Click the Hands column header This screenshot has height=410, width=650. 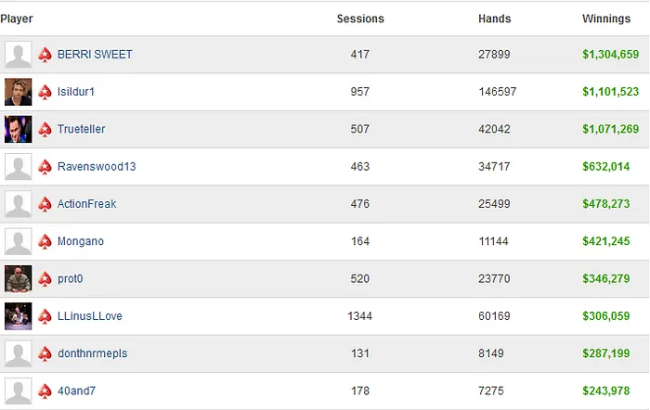tap(494, 19)
